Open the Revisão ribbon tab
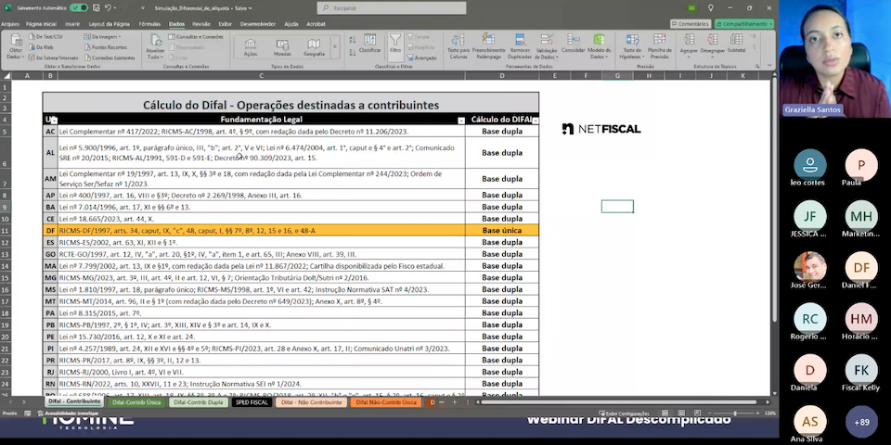The image size is (891, 445). (x=201, y=24)
